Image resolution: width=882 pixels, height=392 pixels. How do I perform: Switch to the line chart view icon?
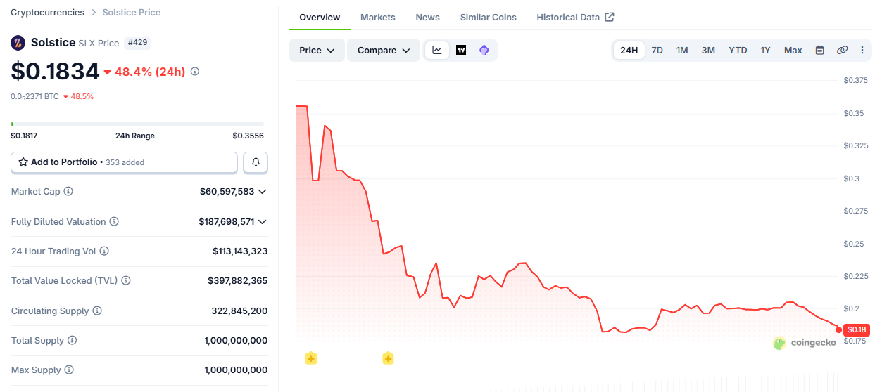point(437,50)
